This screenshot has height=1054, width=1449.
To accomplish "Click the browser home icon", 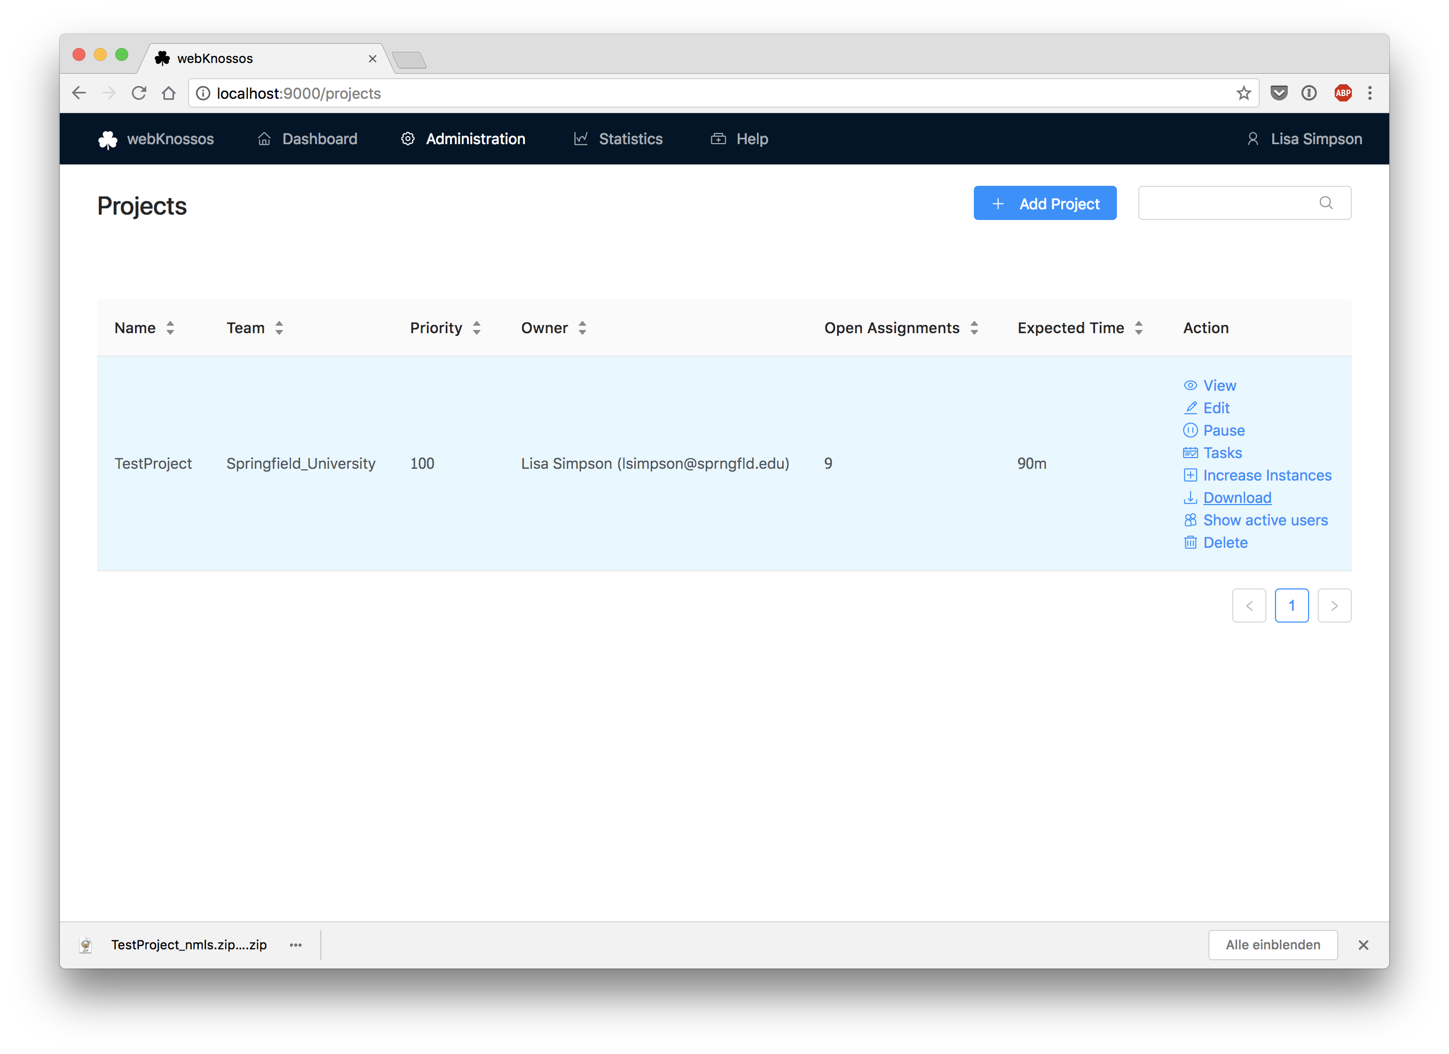I will [169, 93].
